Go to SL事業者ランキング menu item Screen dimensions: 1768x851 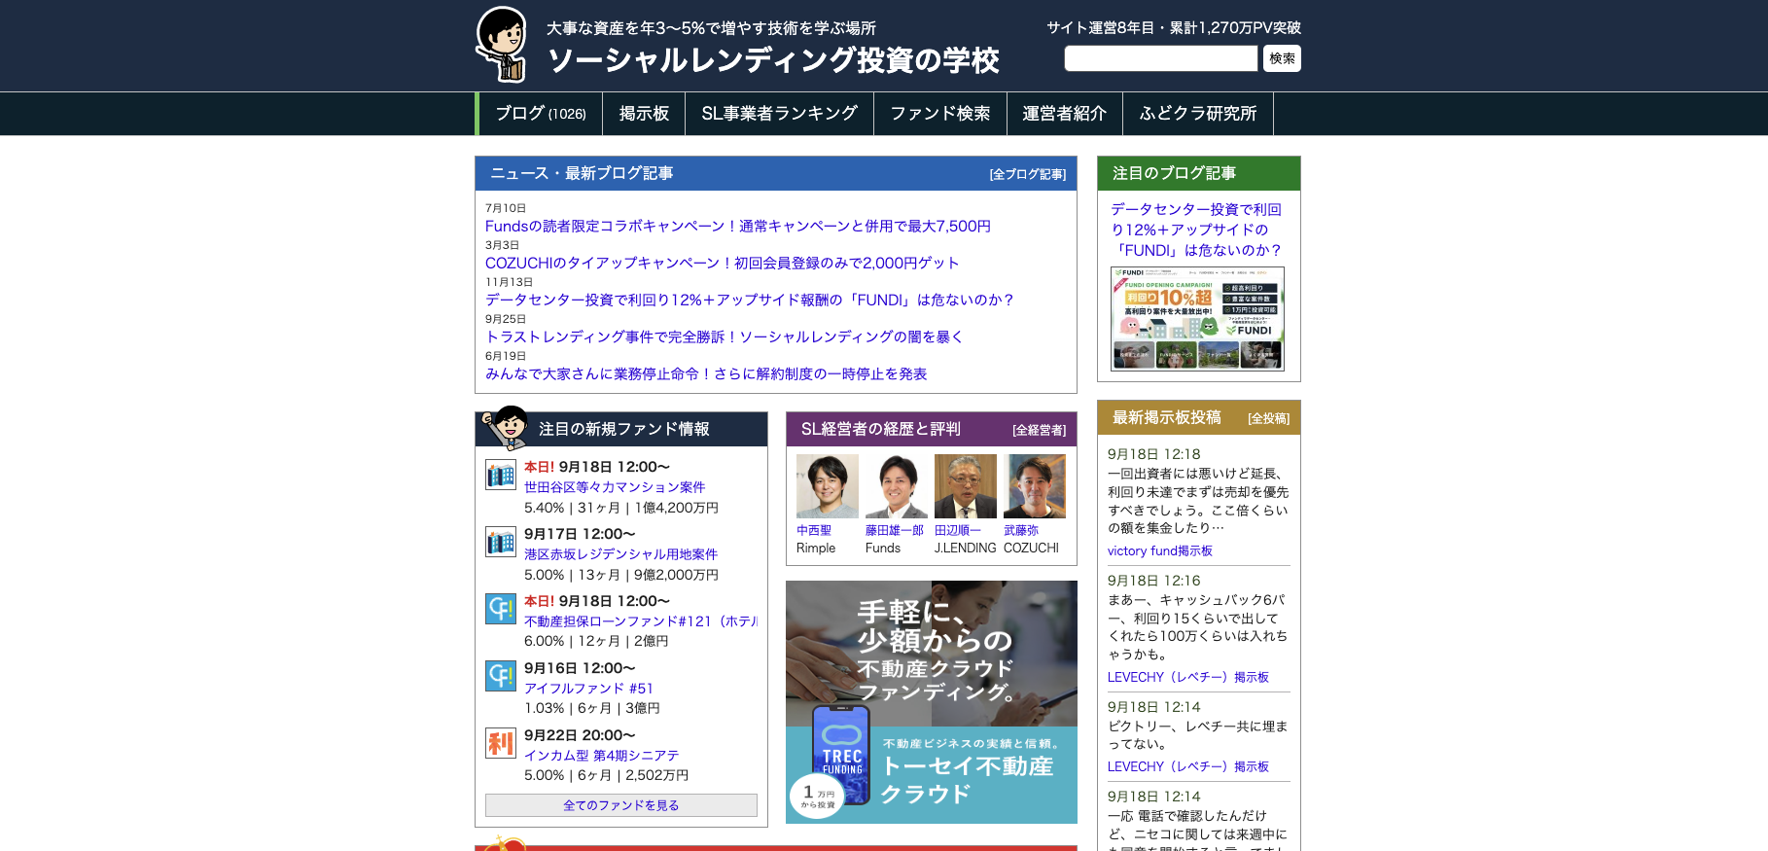pos(779,114)
